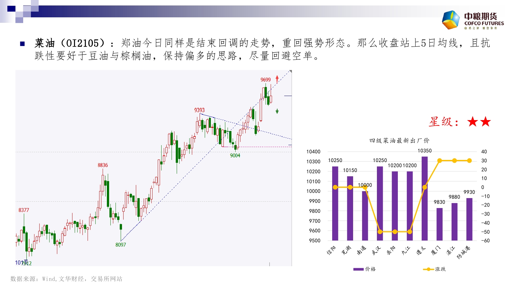This screenshot has height=289, width=515.
Task: Click the 数据来源 footer text
Action: click(x=66, y=279)
